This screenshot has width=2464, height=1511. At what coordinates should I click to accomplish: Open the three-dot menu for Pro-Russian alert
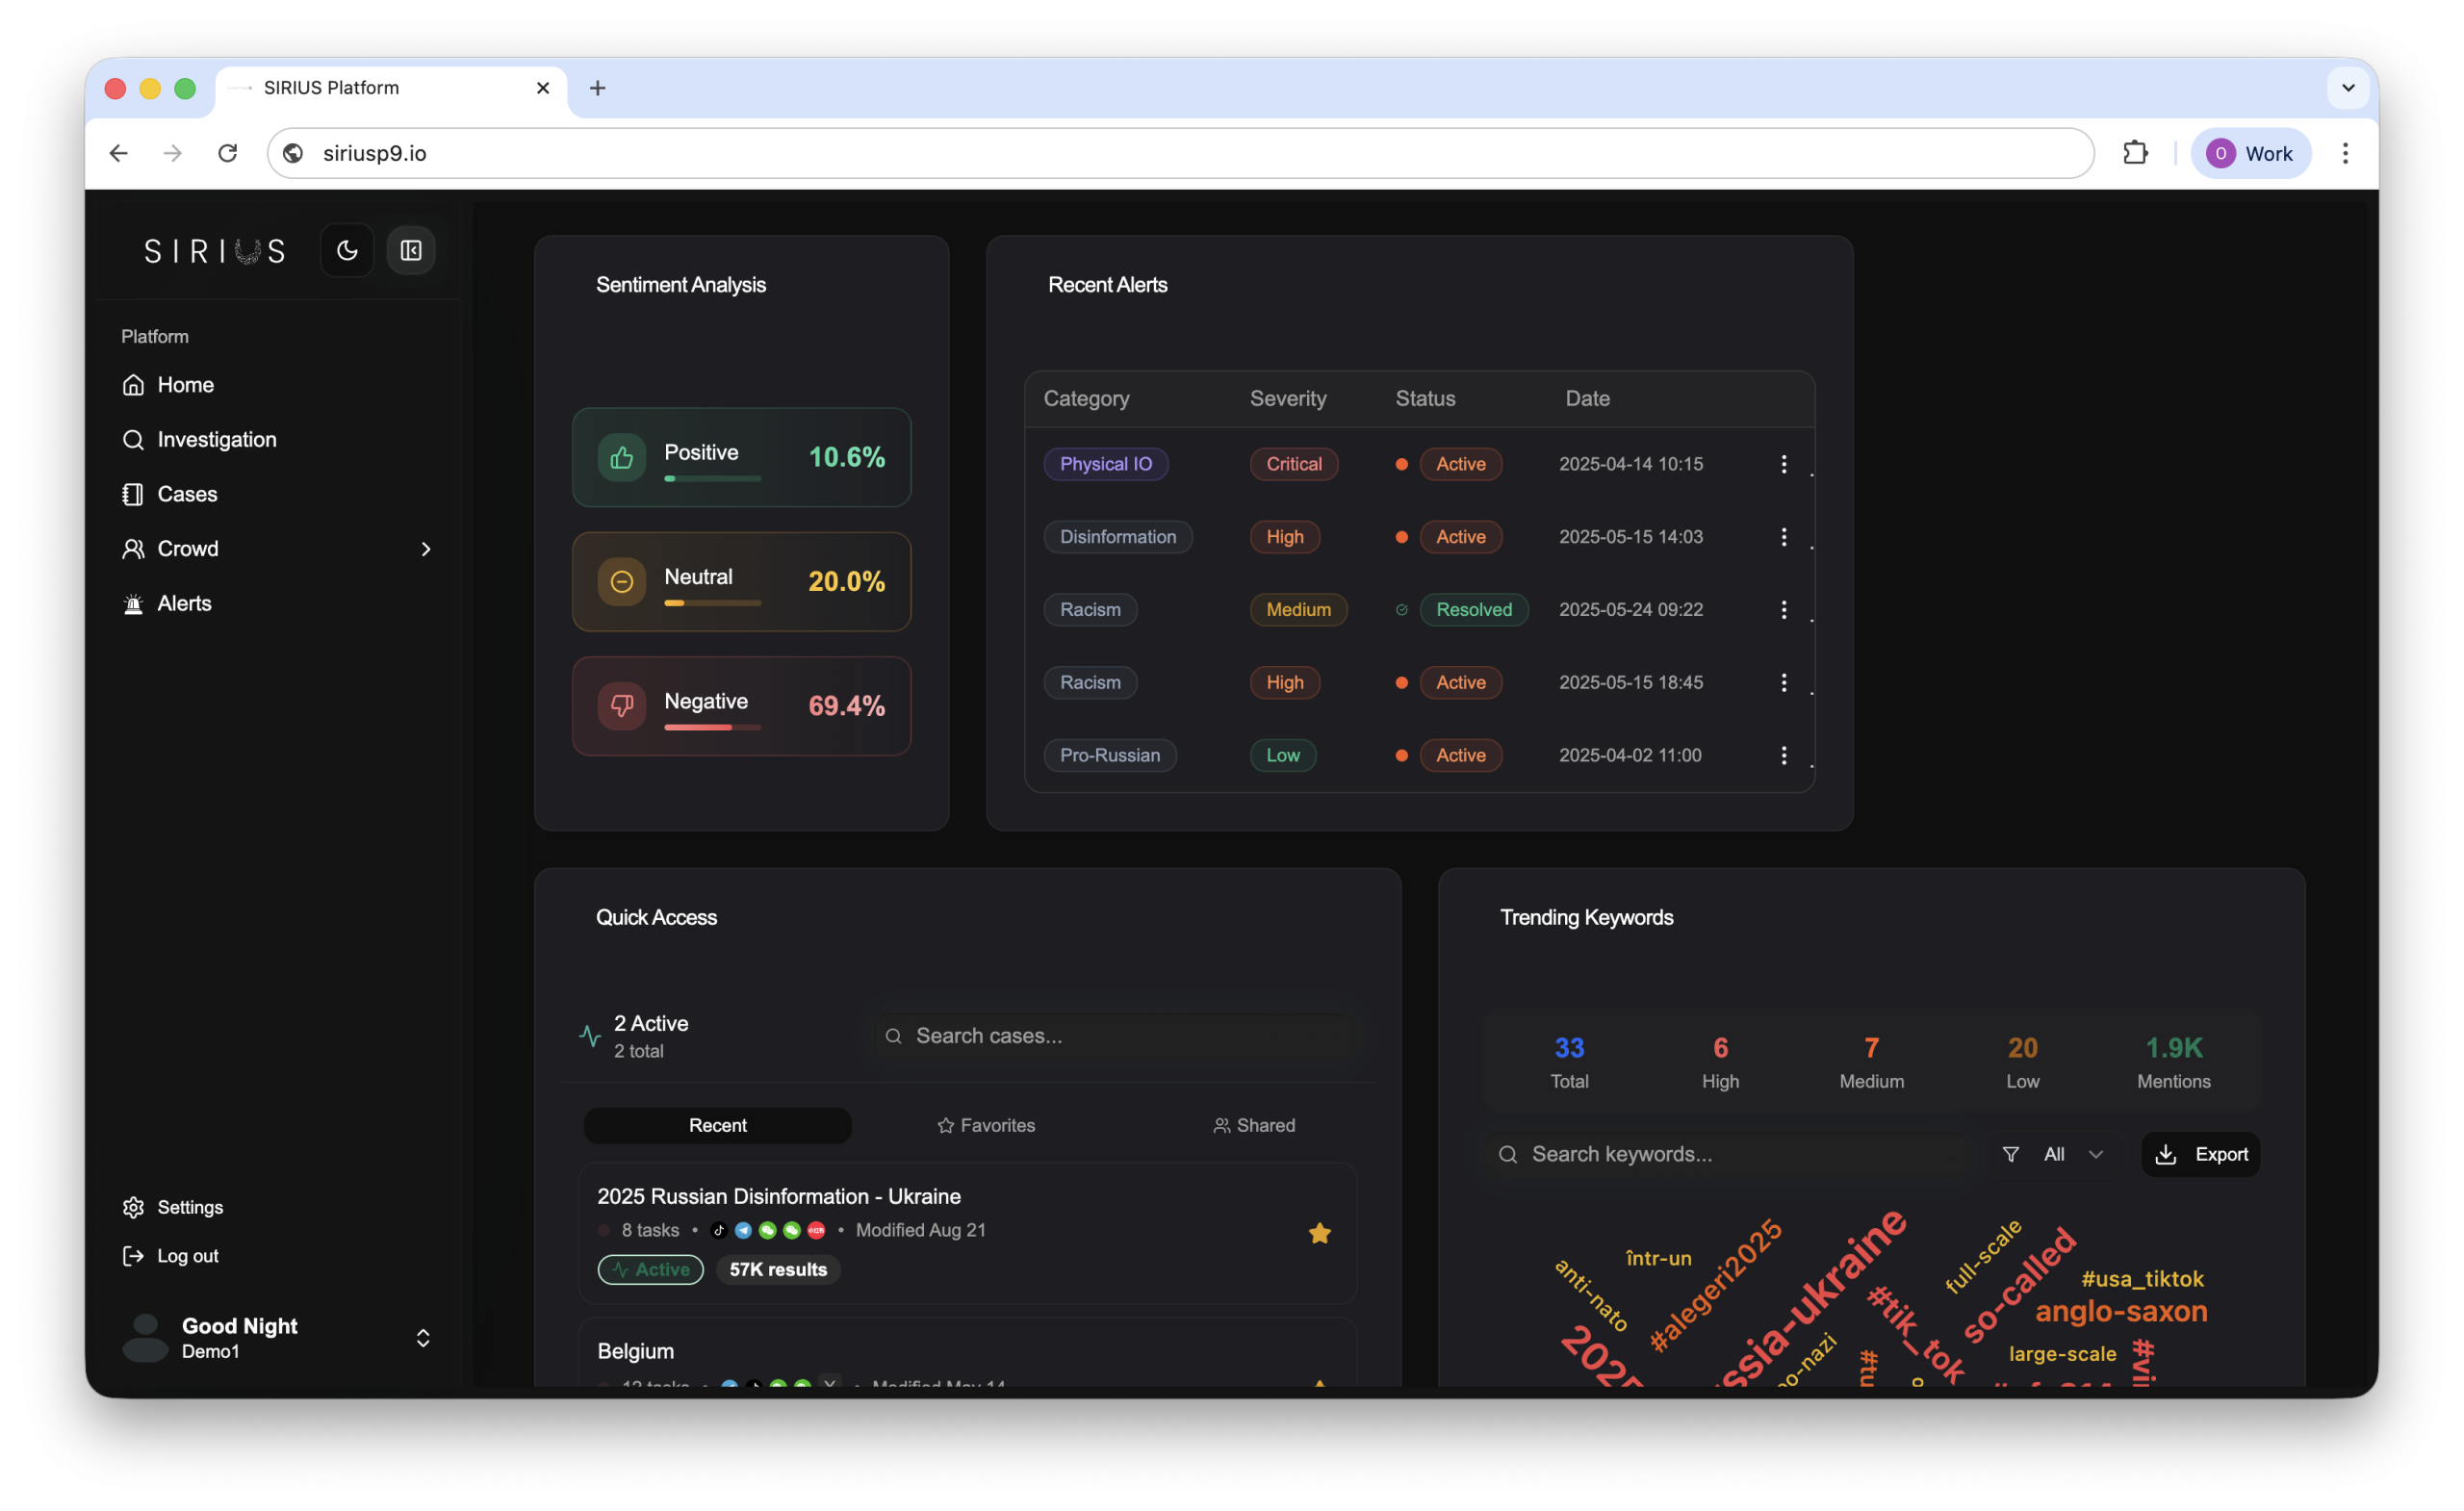(1783, 755)
